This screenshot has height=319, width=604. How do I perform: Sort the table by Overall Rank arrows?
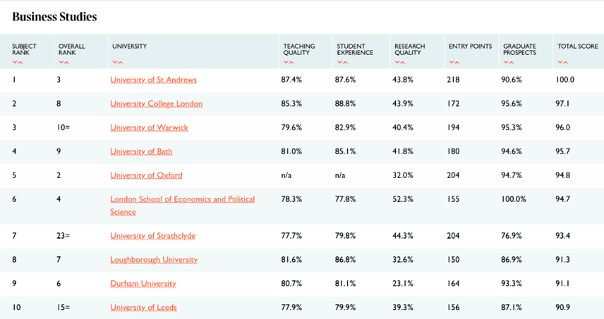tap(64, 62)
